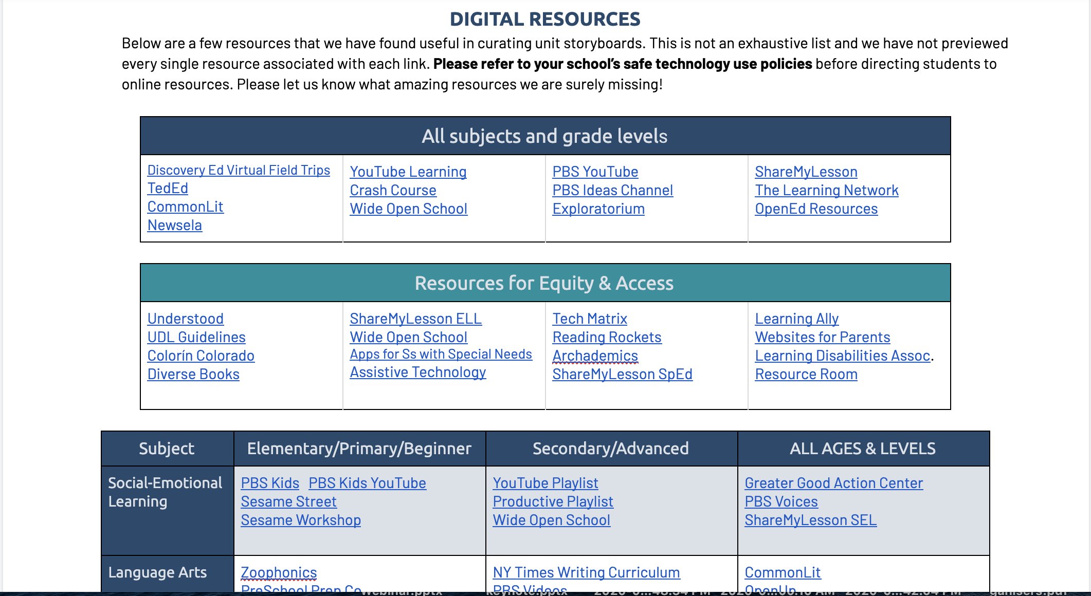Click the Language Arts row label
This screenshot has width=1091, height=596.
click(157, 572)
